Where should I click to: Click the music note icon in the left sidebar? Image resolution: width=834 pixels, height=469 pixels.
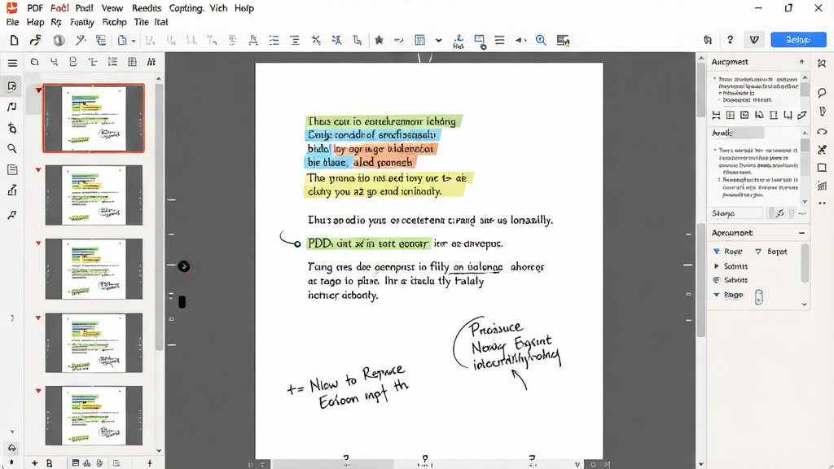[x=11, y=107]
